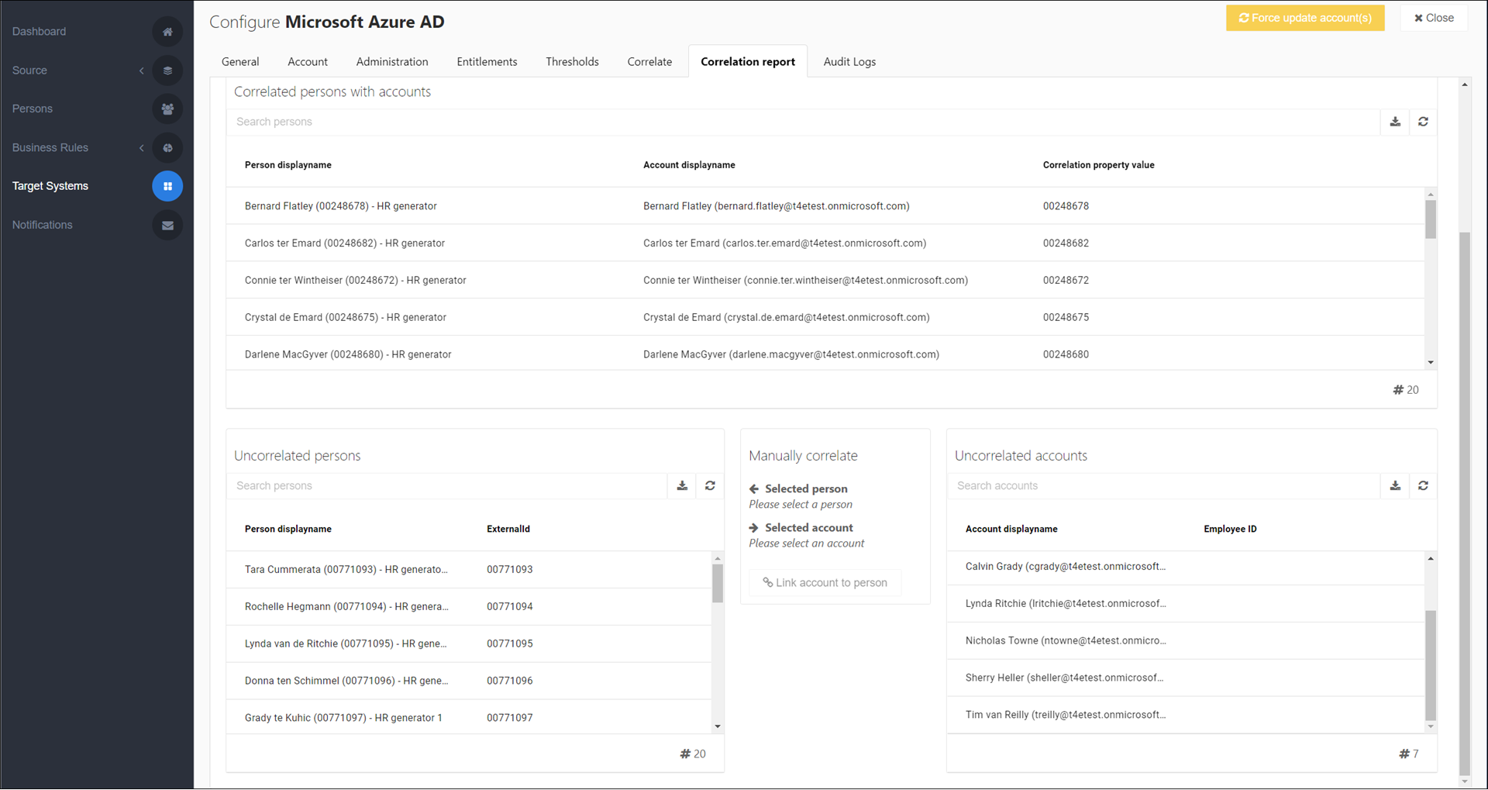Open the Thresholds tab
Image resolution: width=1488 pixels, height=790 pixels.
click(x=572, y=62)
